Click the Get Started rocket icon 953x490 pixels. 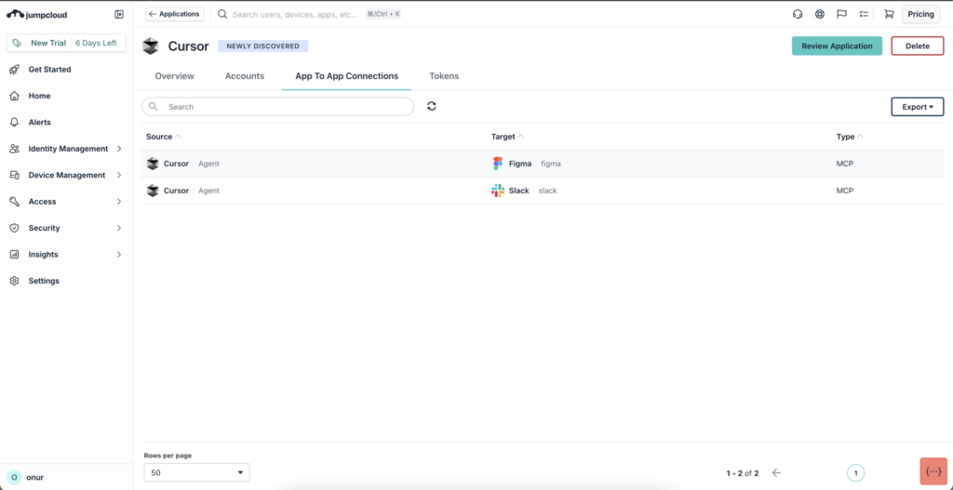coord(15,70)
